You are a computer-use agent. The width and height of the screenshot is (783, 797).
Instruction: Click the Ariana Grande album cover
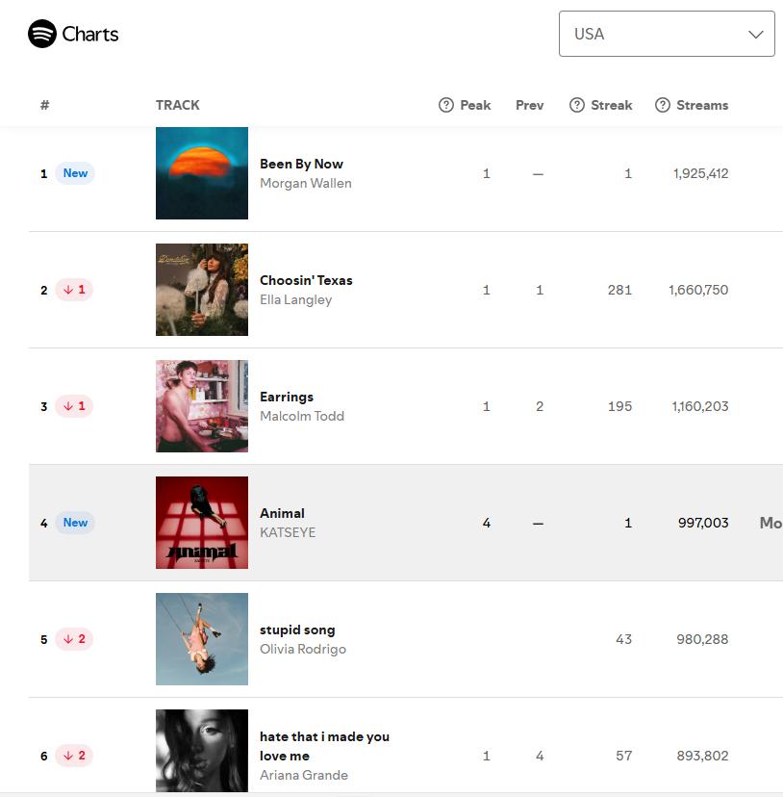pos(202,750)
